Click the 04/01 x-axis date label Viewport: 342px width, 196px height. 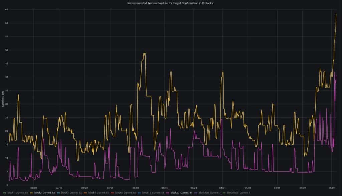pos(222,188)
